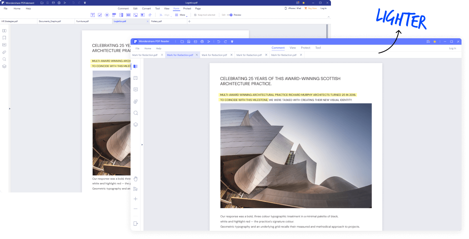Image resolution: width=469 pixels, height=239 pixels.
Task: Open the Protect tab in PDF Reader
Action: tap(306, 48)
